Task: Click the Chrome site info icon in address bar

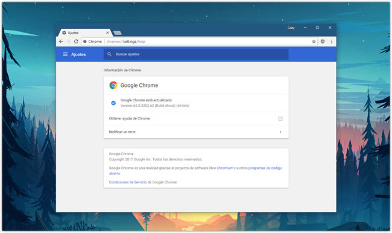Action: (x=85, y=42)
